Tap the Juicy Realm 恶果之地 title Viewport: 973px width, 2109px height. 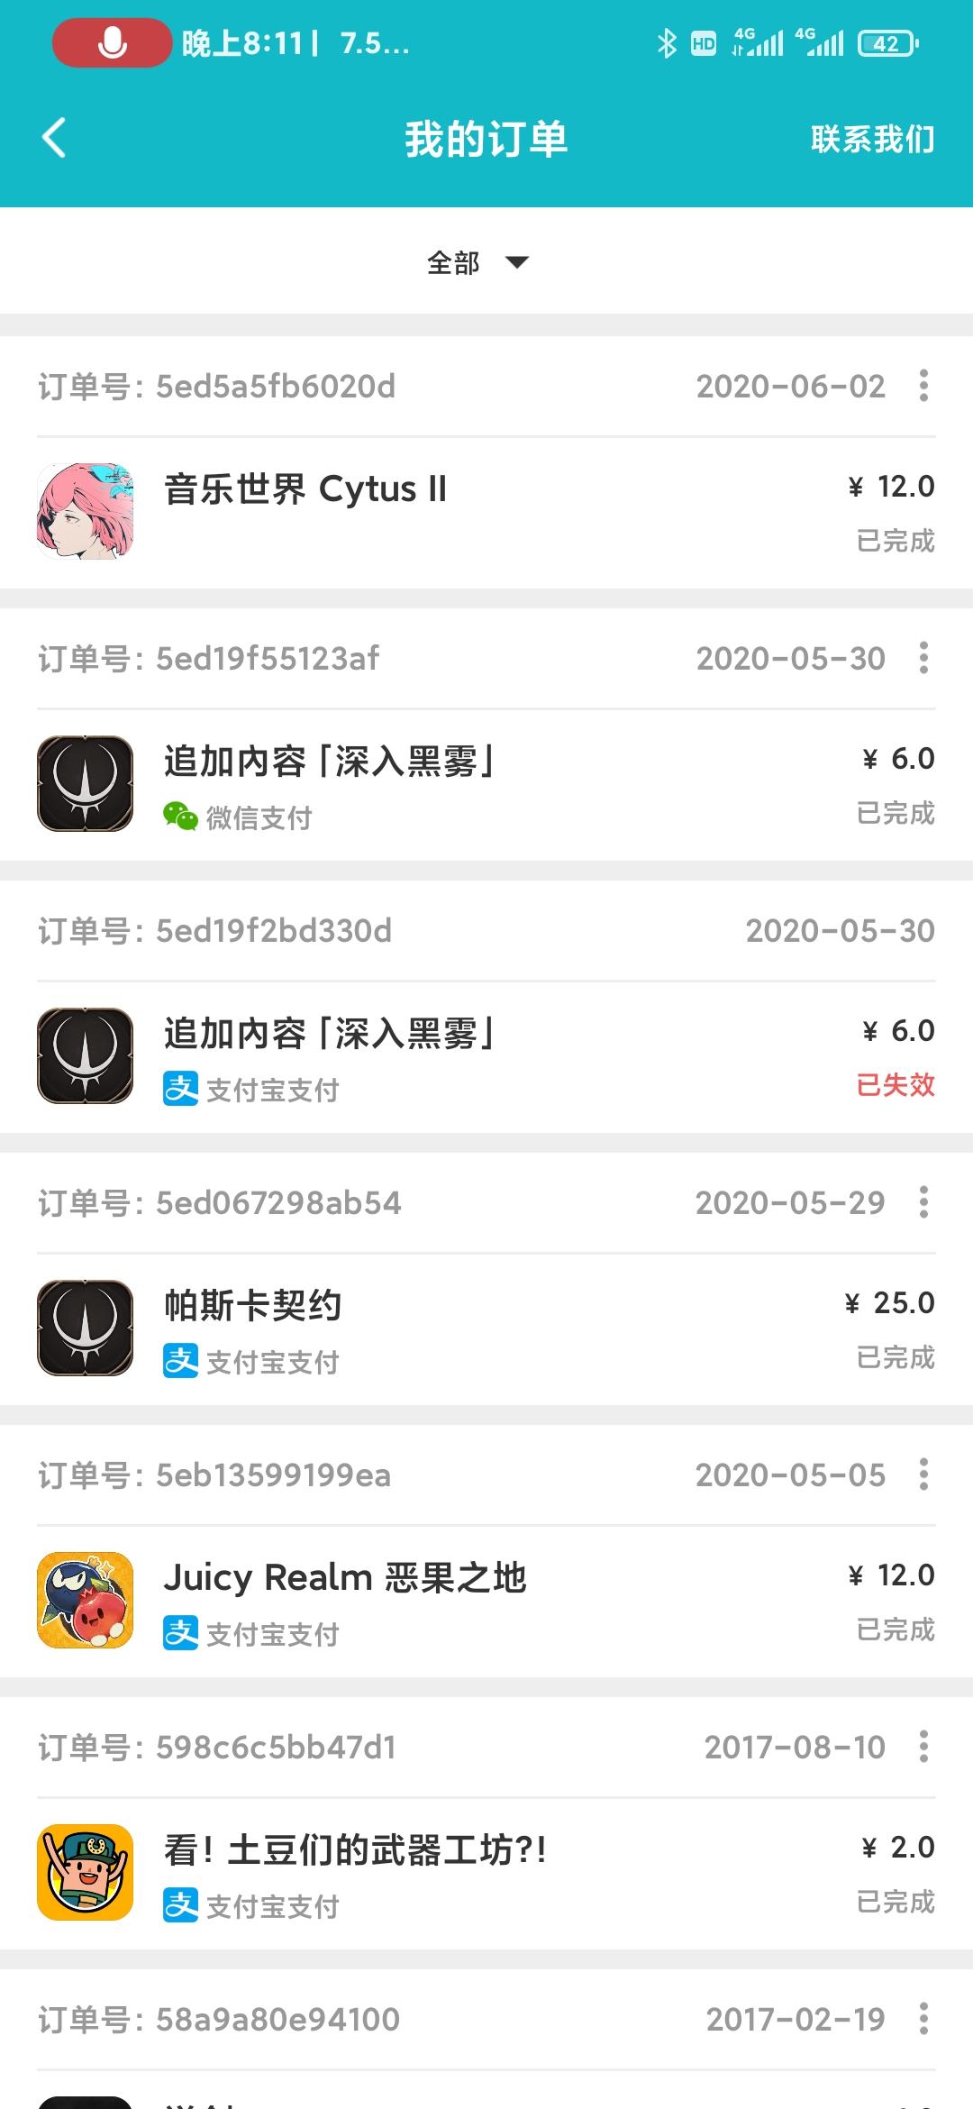[344, 1578]
